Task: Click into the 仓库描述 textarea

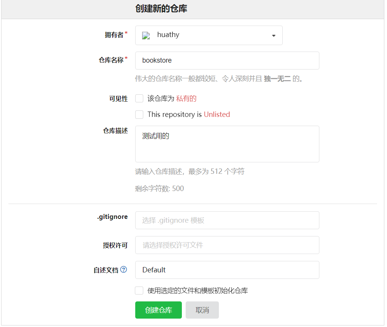Action: click(227, 144)
